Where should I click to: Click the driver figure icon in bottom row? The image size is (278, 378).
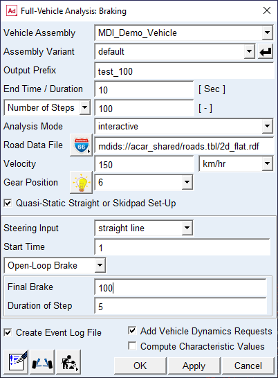pos(68,362)
